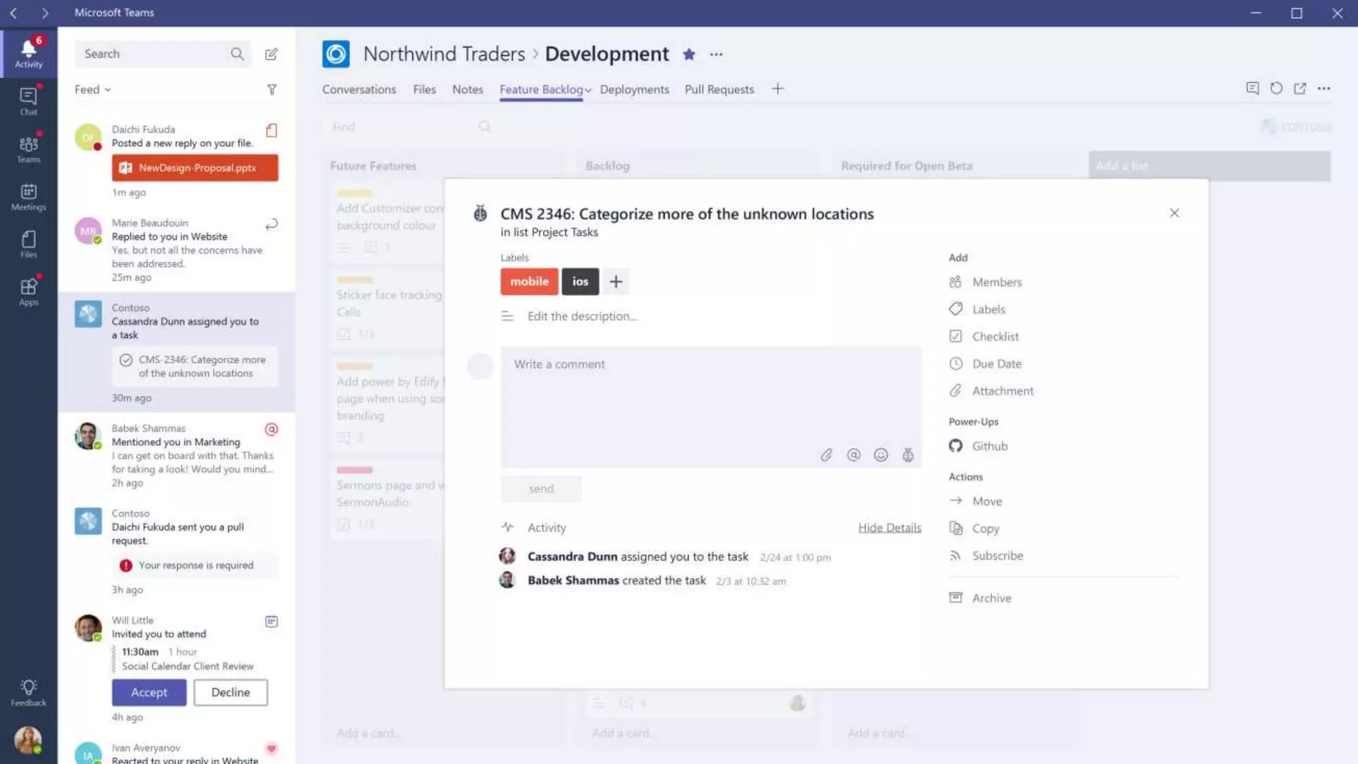Click the attach file paperclip in the comment box
This screenshot has width=1358, height=764.
click(x=826, y=455)
